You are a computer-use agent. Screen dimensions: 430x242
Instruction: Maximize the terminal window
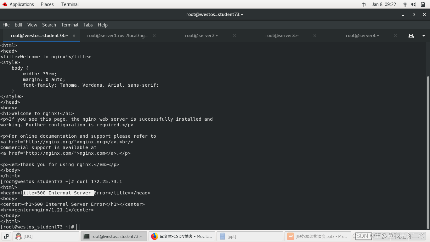click(x=414, y=14)
